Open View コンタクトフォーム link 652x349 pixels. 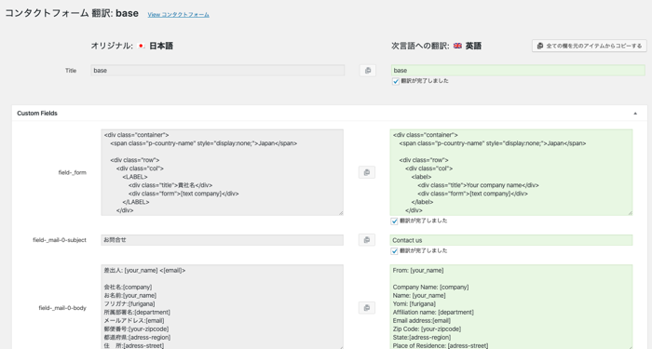point(179,15)
